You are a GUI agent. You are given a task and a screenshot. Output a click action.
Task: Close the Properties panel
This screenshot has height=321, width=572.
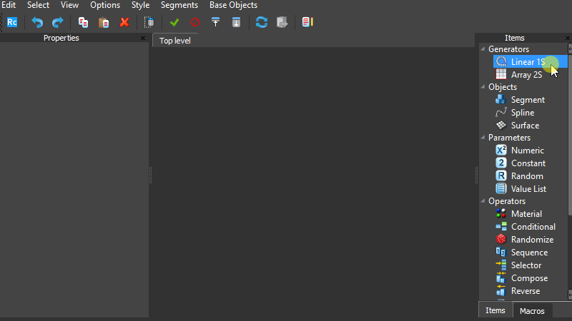tap(143, 39)
